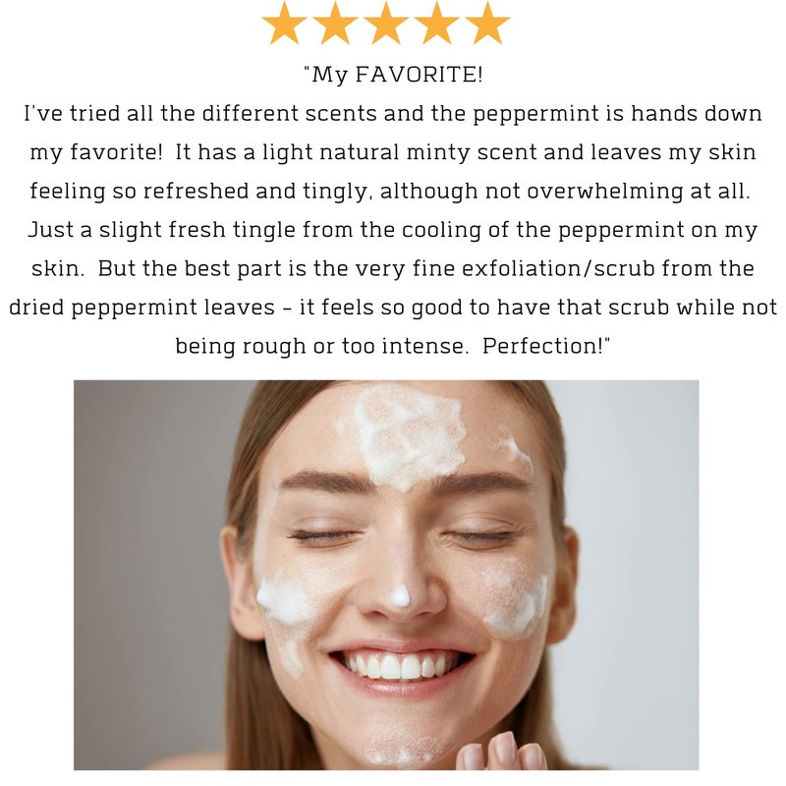Click the second gold star
786x786 pixels.
(x=335, y=23)
